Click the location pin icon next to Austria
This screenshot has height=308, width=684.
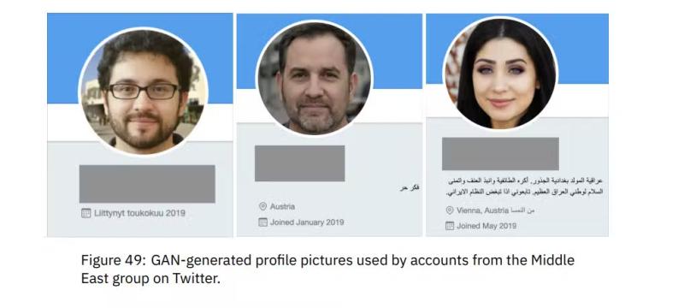click(262, 206)
